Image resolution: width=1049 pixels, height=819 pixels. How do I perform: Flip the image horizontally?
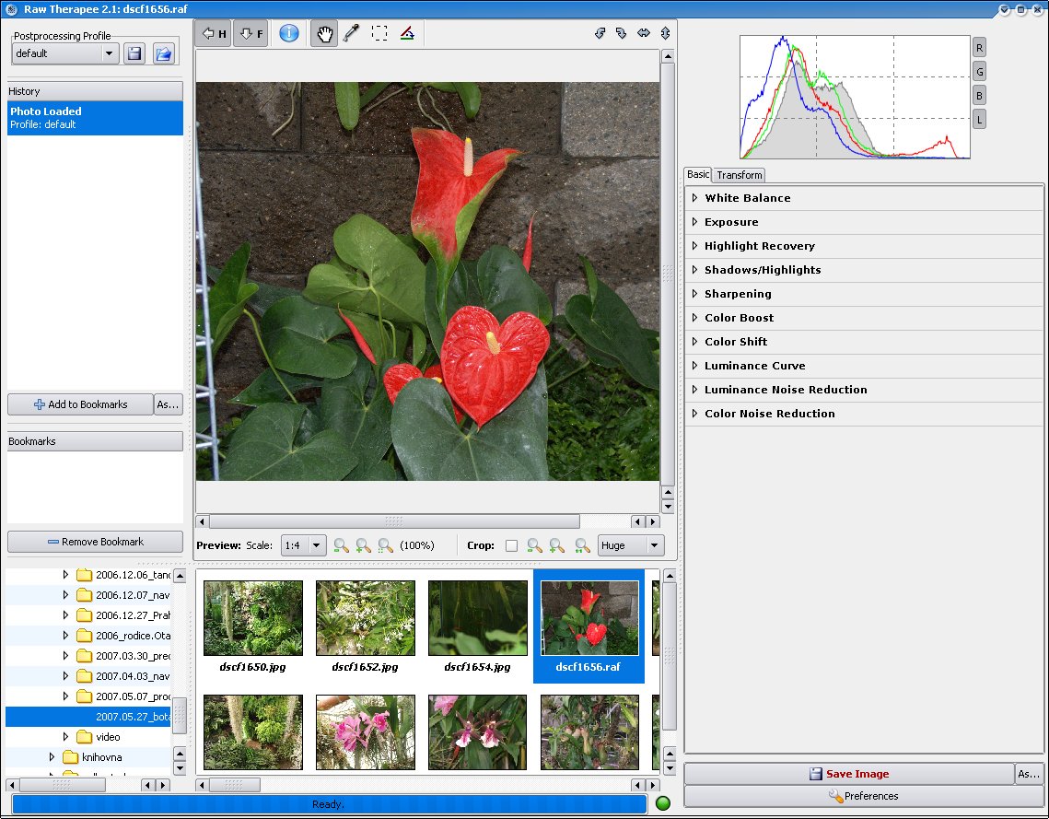(644, 33)
